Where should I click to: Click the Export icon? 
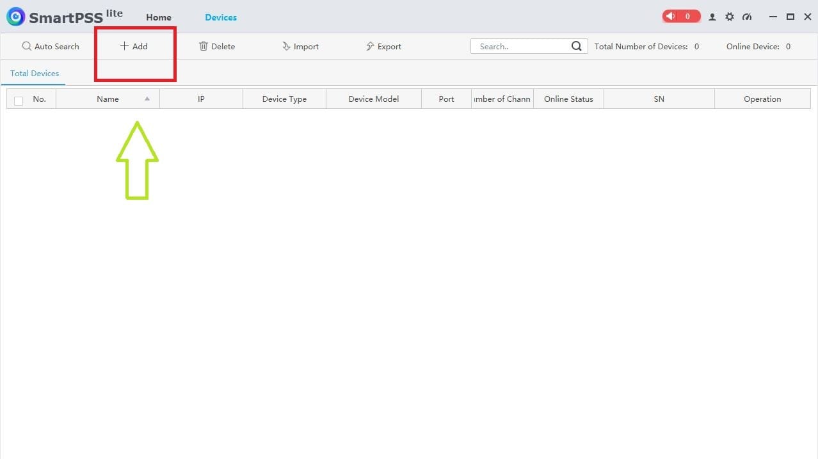(x=369, y=46)
